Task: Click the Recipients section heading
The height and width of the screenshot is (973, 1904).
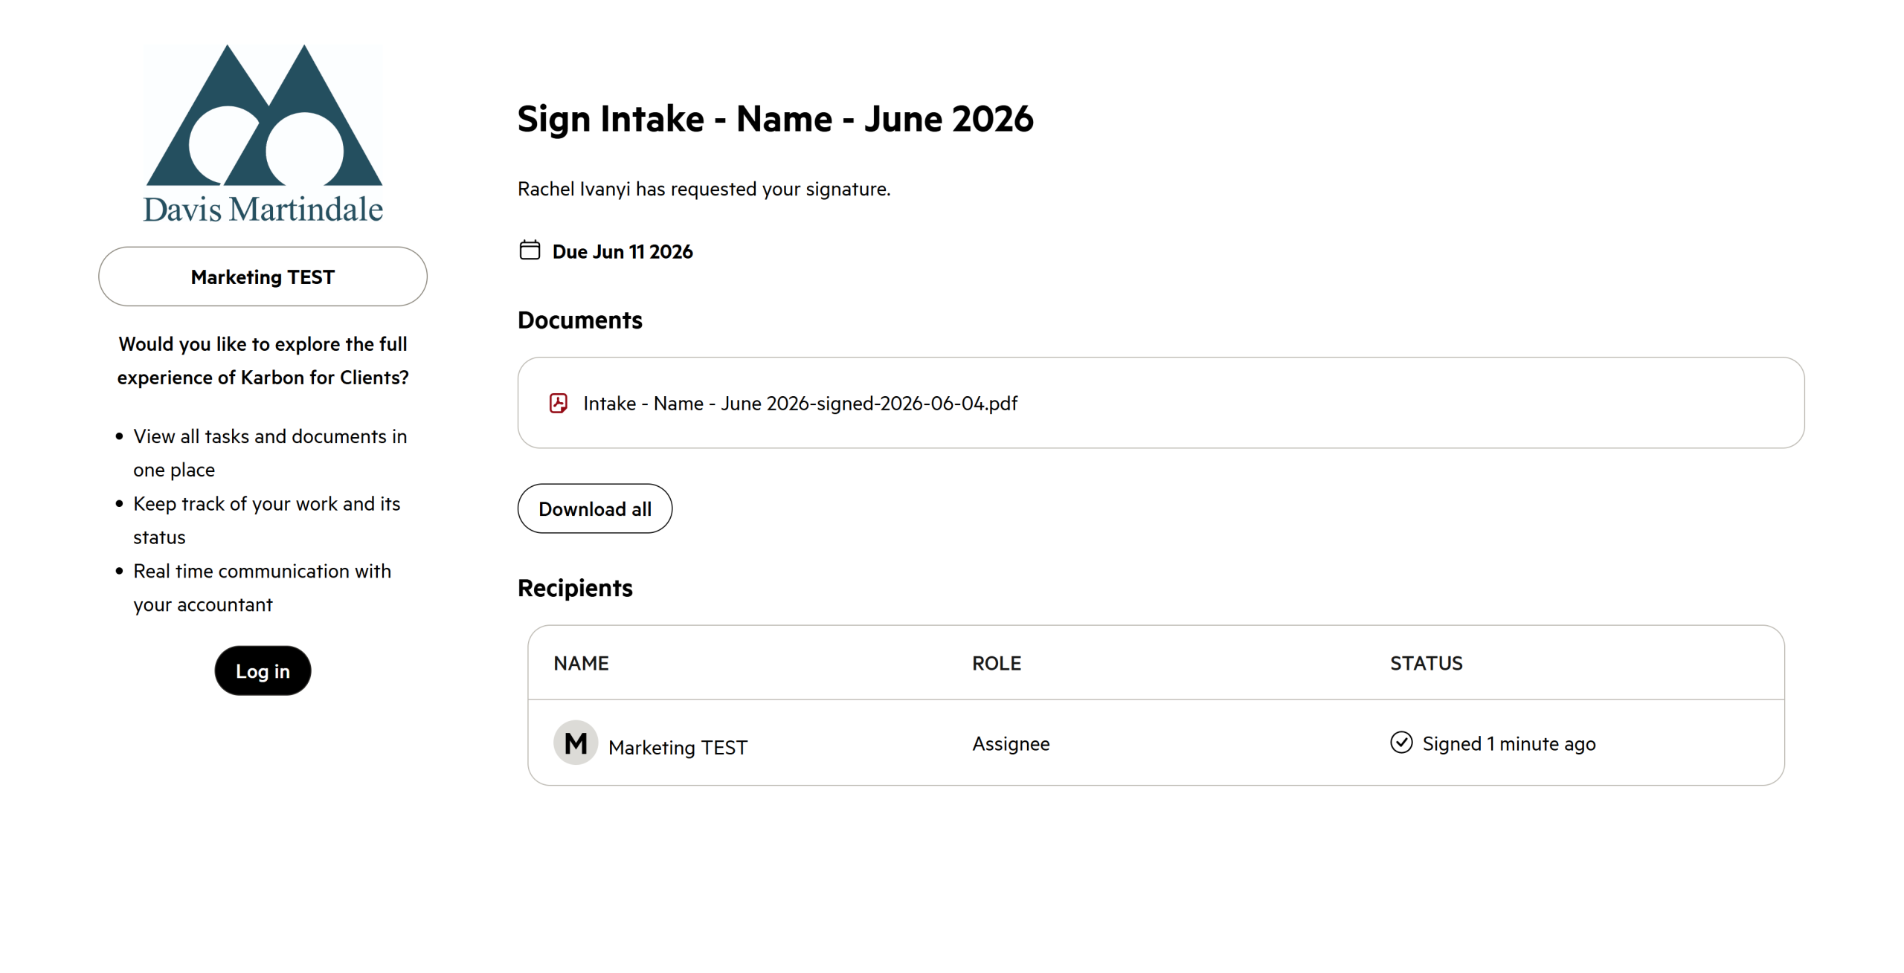Action: point(575,588)
